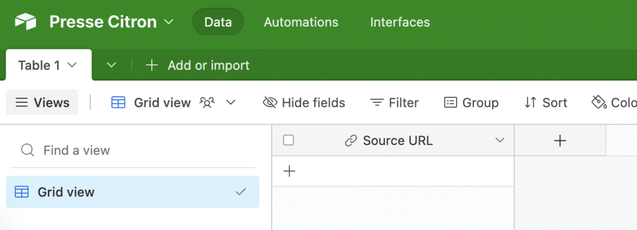
Task: Click the collaborative view people icon
Action: click(x=207, y=103)
